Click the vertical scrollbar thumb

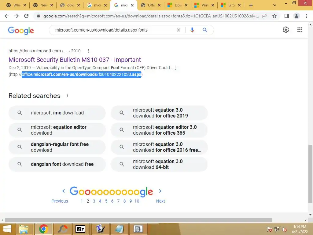[x=310, y=174]
